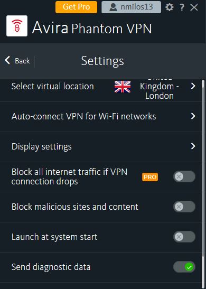Enable Block malicious sites and content
This screenshot has height=289, width=206.
(x=184, y=207)
